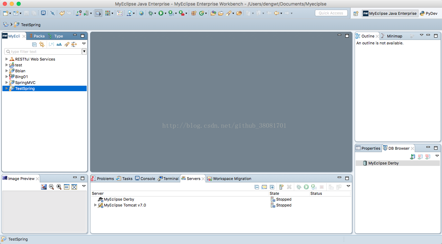Screen dimensions: 442x244
Task: Close the Image Preview tab
Action: [x=38, y=179]
